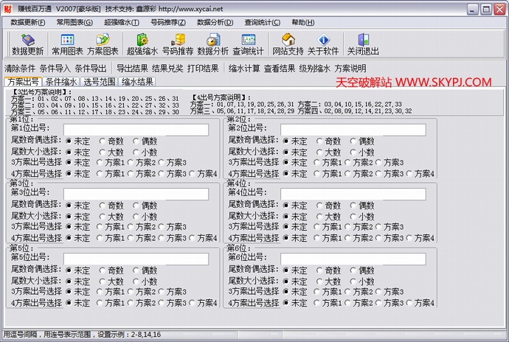Click the 关于软件 info icon
This screenshot has width=509, height=342.
point(322,43)
